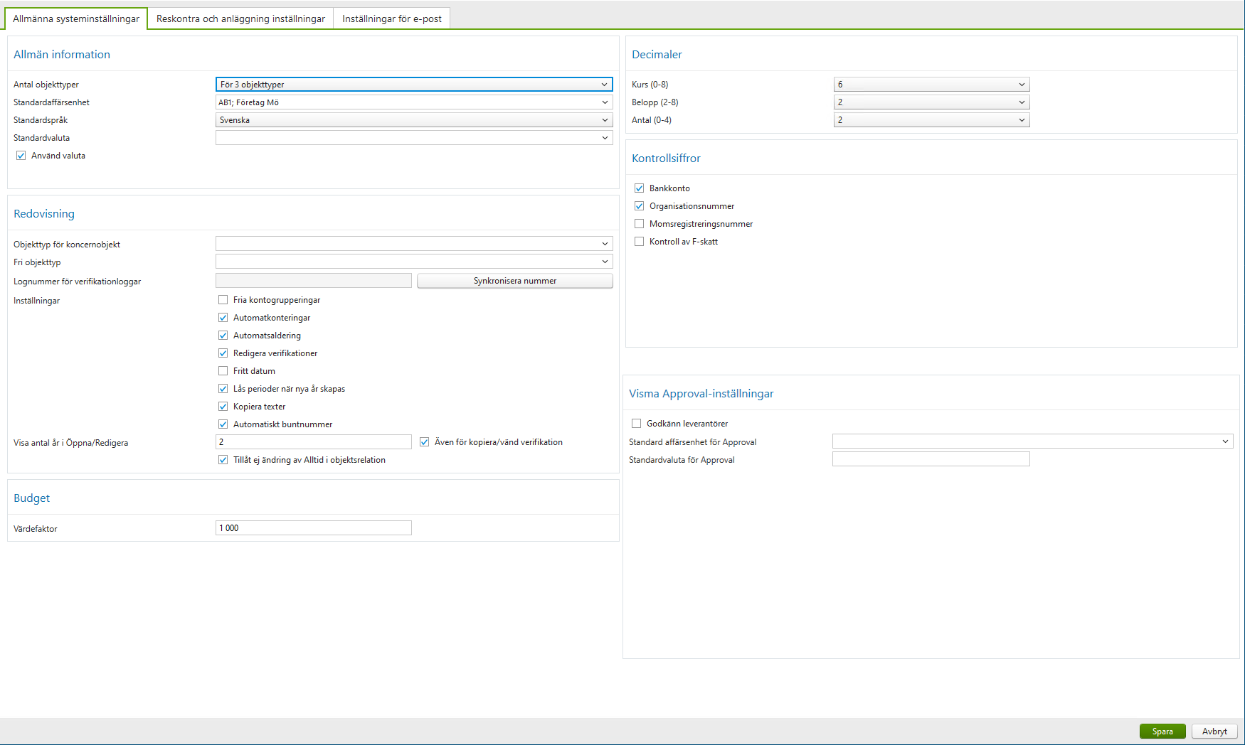Screen dimensions: 1245x745
Task: Click the 'Avbryt' button
Action: pos(1214,731)
